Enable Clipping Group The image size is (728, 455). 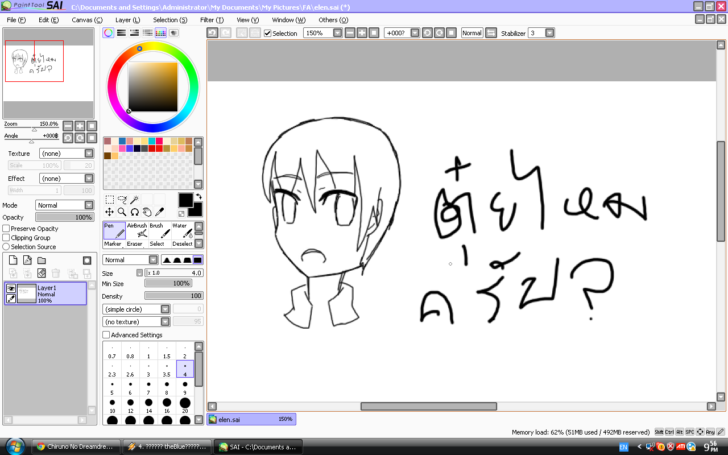(6, 238)
